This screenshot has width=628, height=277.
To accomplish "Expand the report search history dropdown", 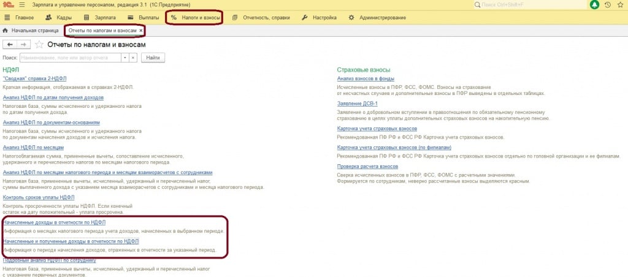I will [125, 58].
